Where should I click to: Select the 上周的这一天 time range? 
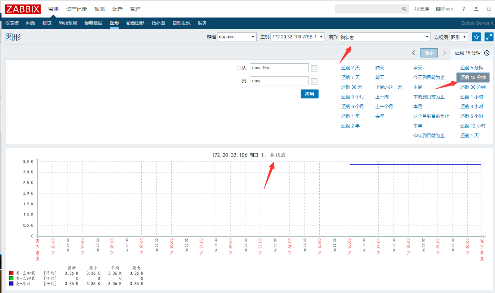point(389,87)
